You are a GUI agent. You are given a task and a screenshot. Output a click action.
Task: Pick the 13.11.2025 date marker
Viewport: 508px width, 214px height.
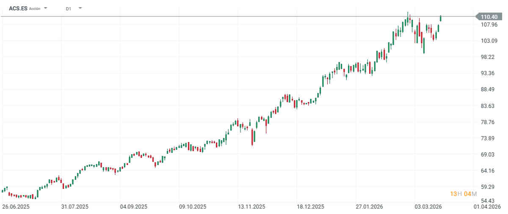tap(251, 207)
